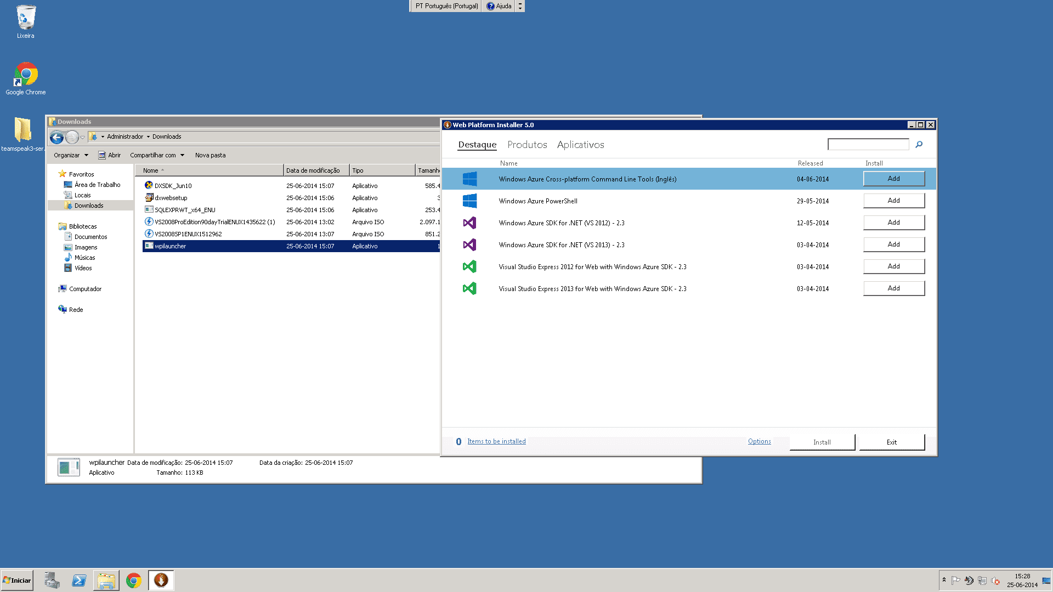Select Documentos under Bibliotecas

coord(86,237)
